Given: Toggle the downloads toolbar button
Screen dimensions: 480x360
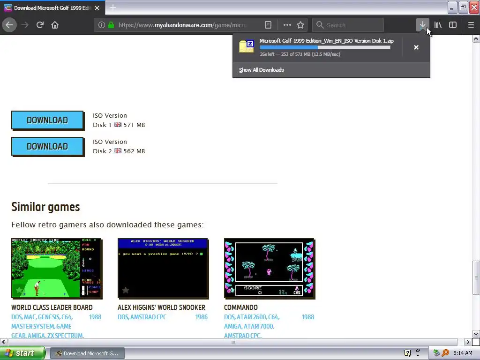Looking at the screenshot, I should coord(422,25).
